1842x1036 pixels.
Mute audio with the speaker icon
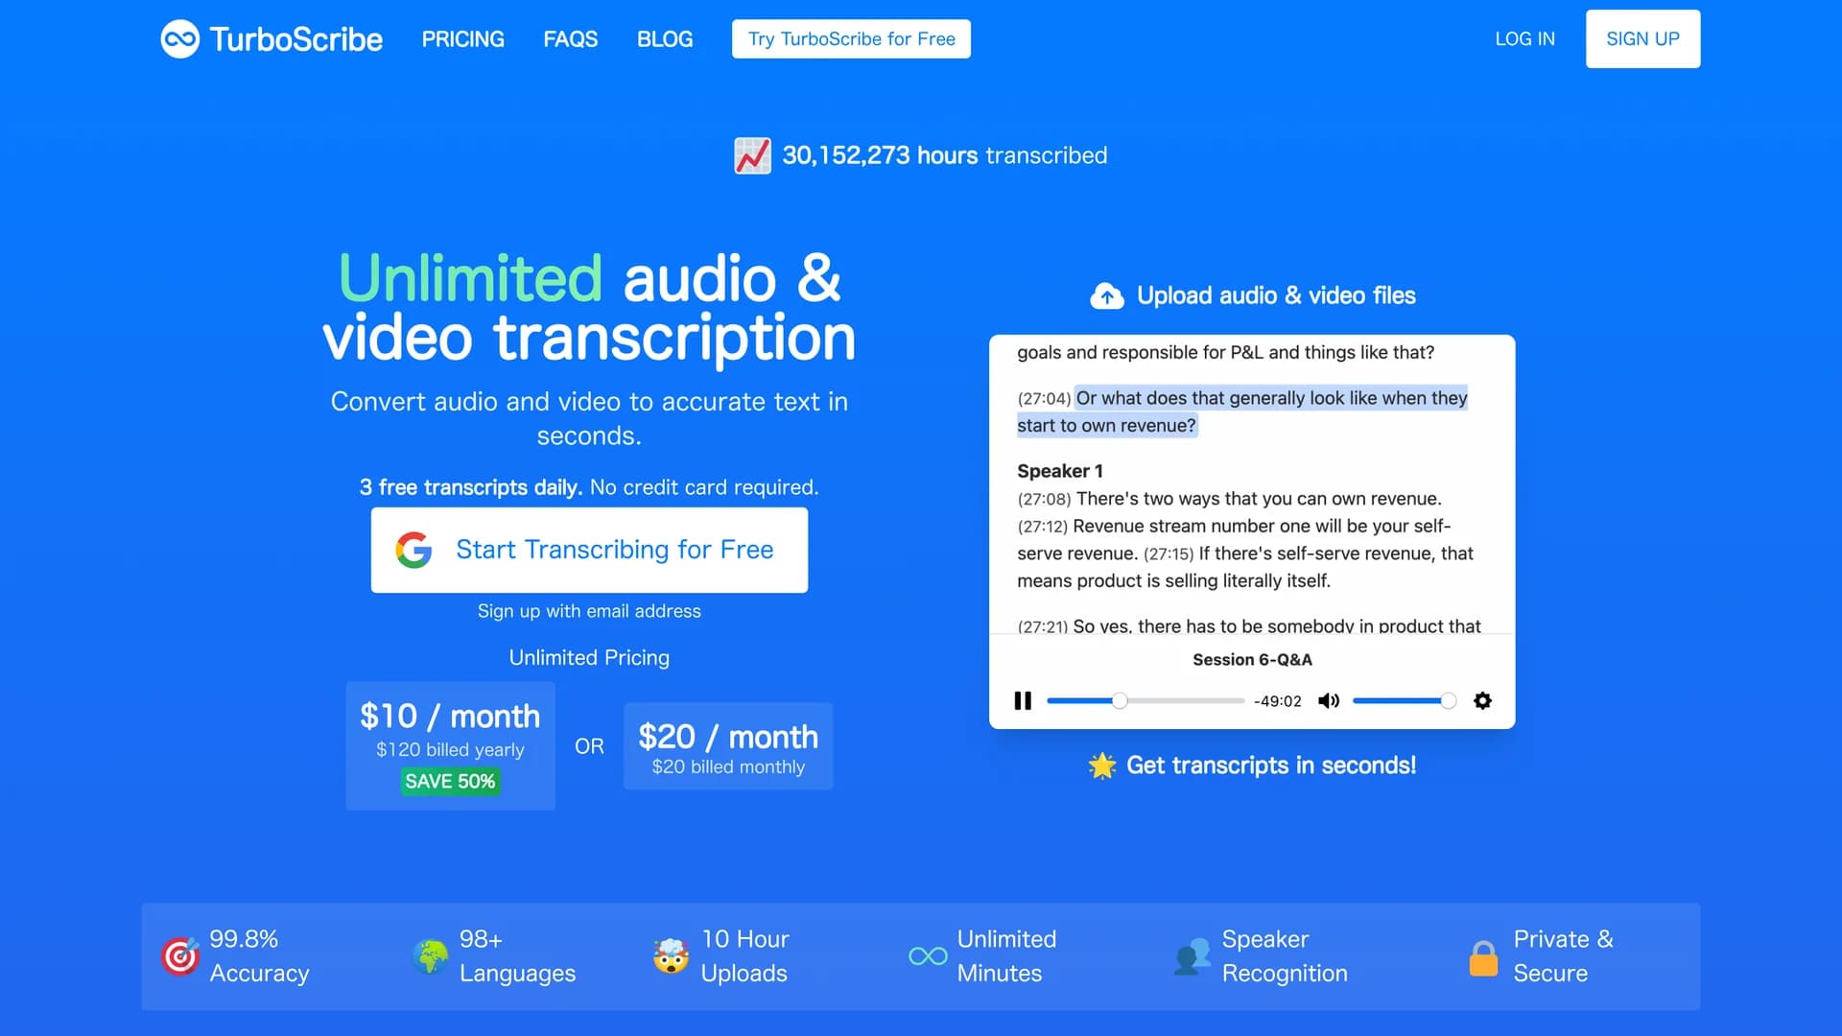coord(1329,701)
